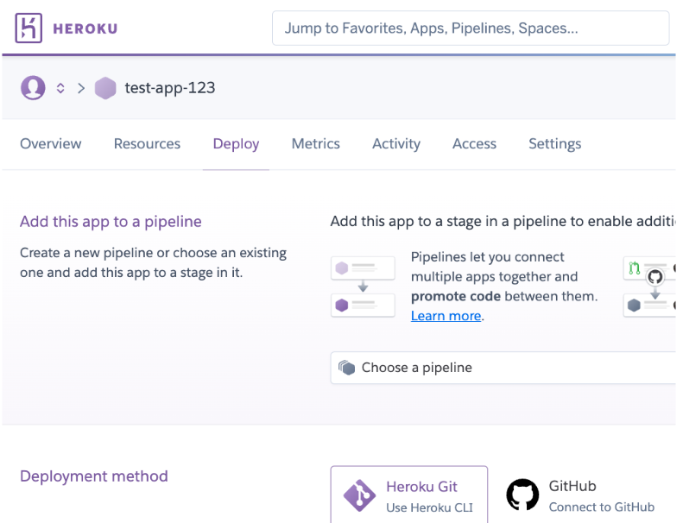The image size is (683, 523).
Task: Click the Add this app to a pipeline heading
Action: [111, 222]
